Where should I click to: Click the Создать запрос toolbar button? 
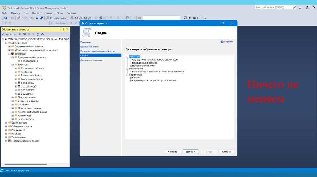(x=57, y=18)
